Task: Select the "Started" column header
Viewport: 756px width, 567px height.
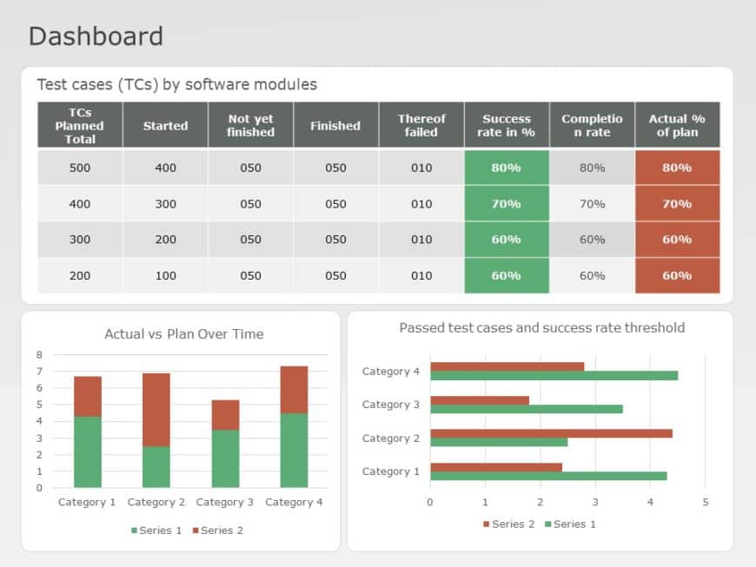Action: 165,126
